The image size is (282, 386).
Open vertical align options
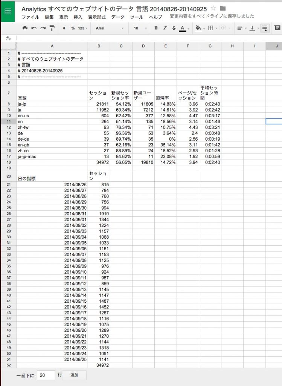252,28
